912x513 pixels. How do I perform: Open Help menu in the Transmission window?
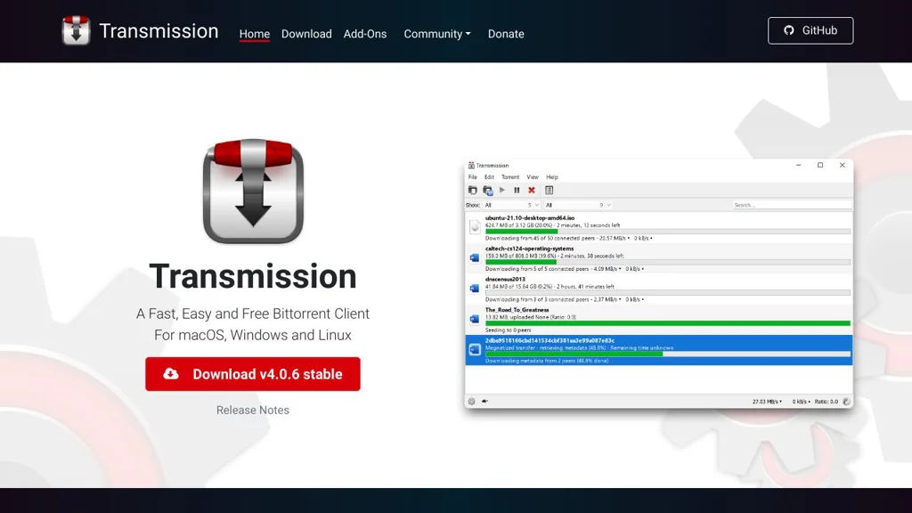[x=552, y=177]
